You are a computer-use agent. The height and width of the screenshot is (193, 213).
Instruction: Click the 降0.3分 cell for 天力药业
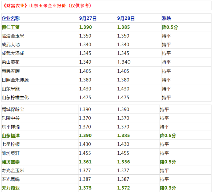point(168,188)
